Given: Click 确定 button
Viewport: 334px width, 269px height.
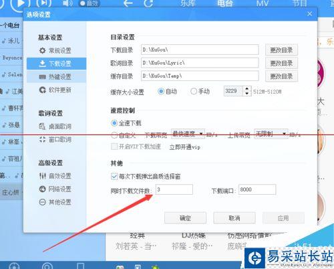Looking at the screenshot, I should click(x=185, y=218).
